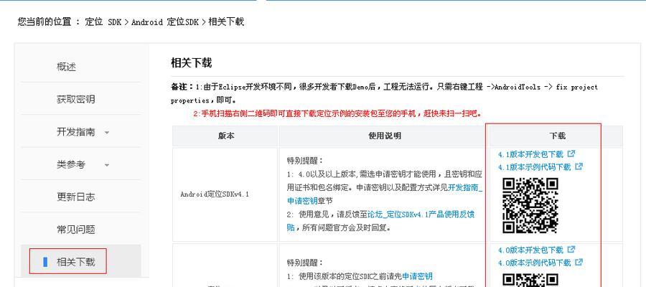Expand the 开发指南 dropdown arrow
The width and height of the screenshot is (646, 287).
point(107,133)
